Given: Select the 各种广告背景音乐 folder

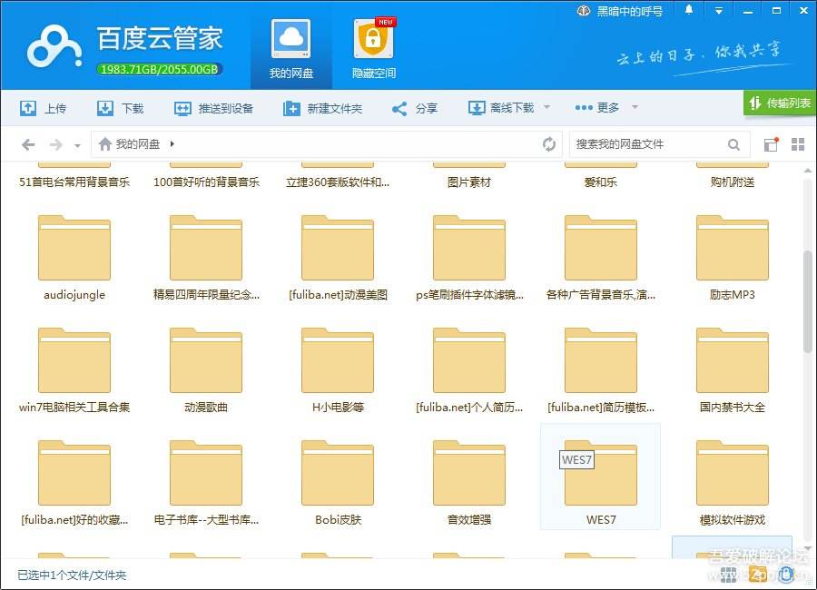Looking at the screenshot, I should point(601,258).
